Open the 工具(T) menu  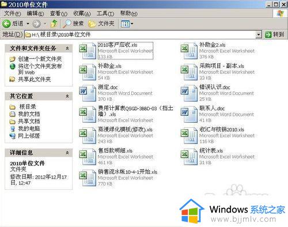tap(105, 14)
